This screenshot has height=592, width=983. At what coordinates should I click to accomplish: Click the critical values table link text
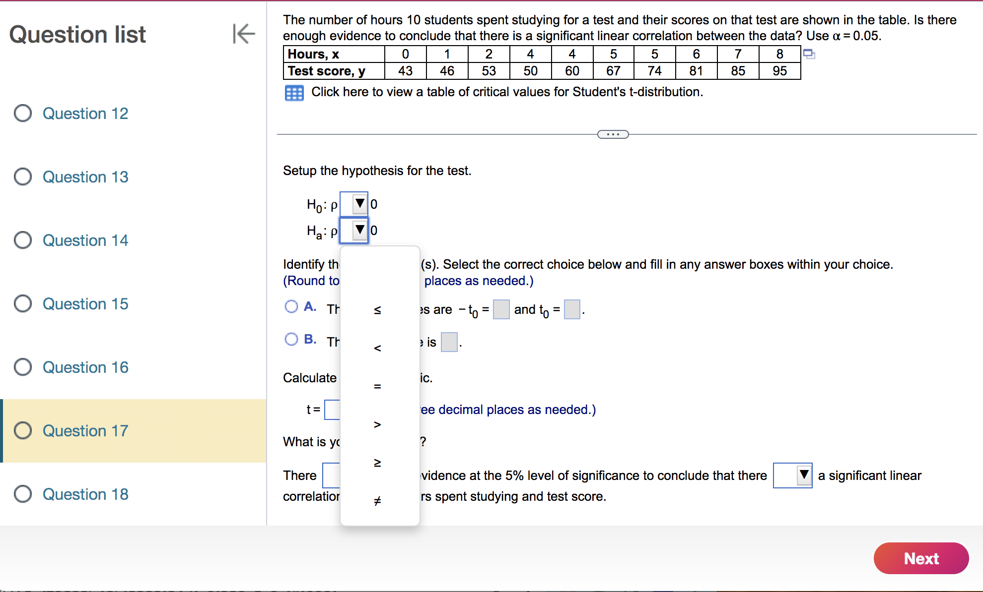(x=506, y=92)
